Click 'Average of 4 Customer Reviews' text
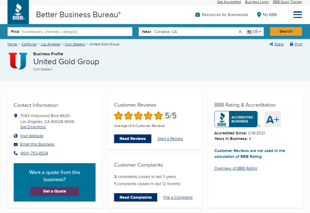The height and width of the screenshot is (213, 310). tap(139, 126)
